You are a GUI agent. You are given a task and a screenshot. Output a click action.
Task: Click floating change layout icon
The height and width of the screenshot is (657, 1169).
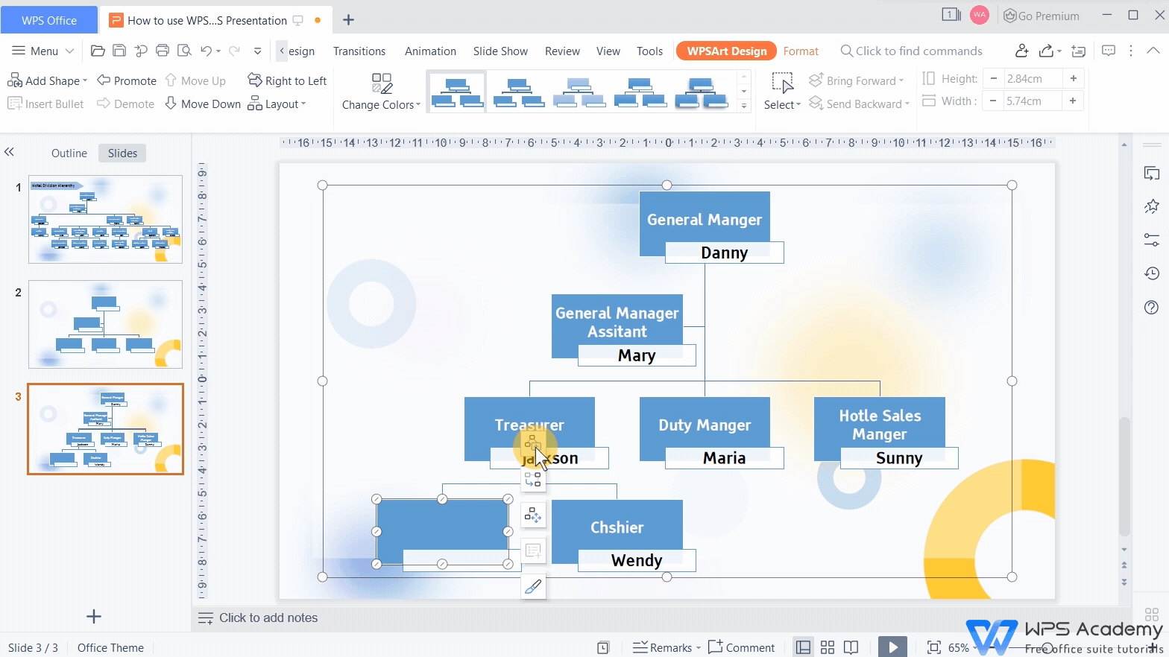[x=532, y=480]
